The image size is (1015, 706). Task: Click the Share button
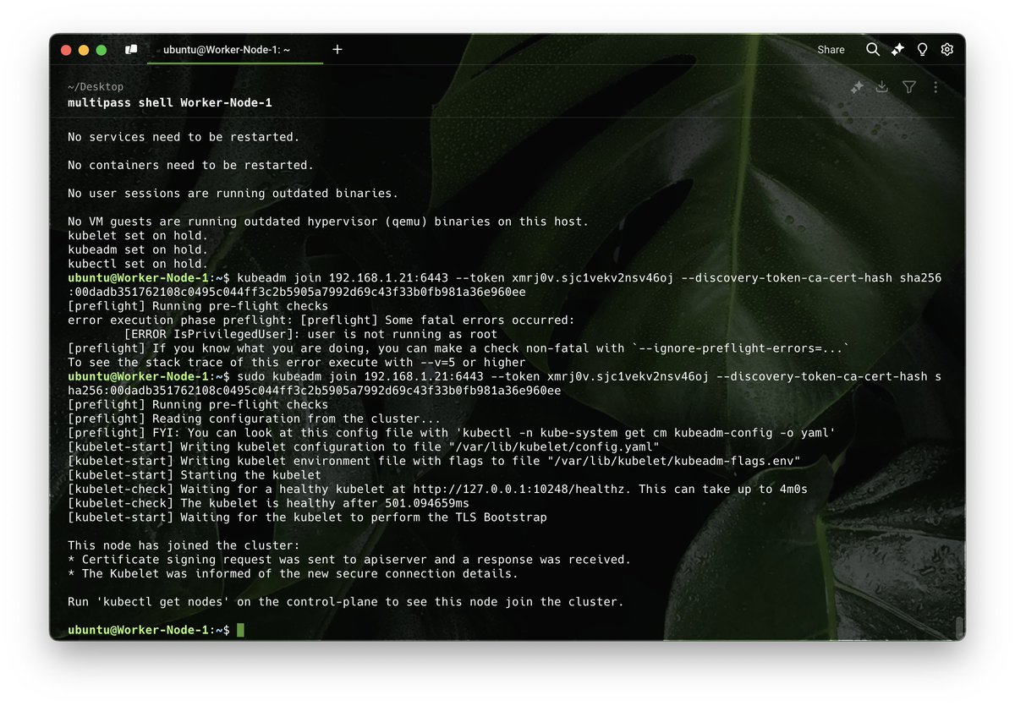[x=831, y=50]
